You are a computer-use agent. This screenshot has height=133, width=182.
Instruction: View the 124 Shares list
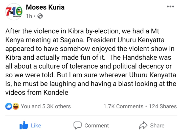click(163, 106)
